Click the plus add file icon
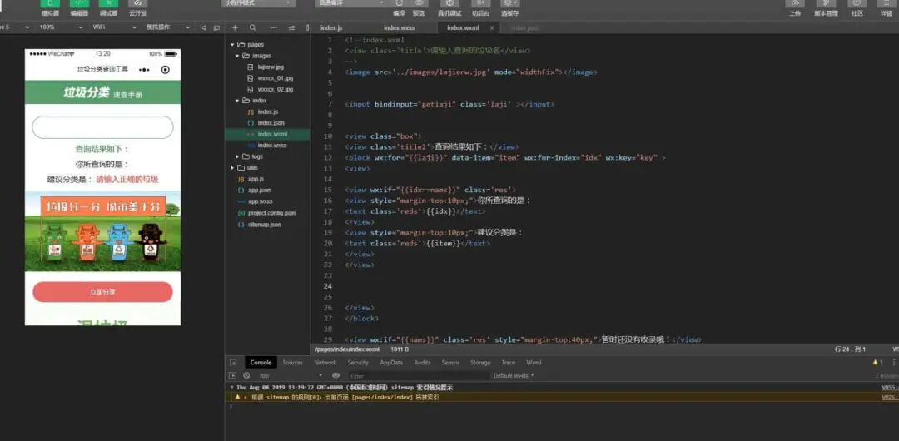This screenshot has width=899, height=441. pyautogui.click(x=235, y=27)
